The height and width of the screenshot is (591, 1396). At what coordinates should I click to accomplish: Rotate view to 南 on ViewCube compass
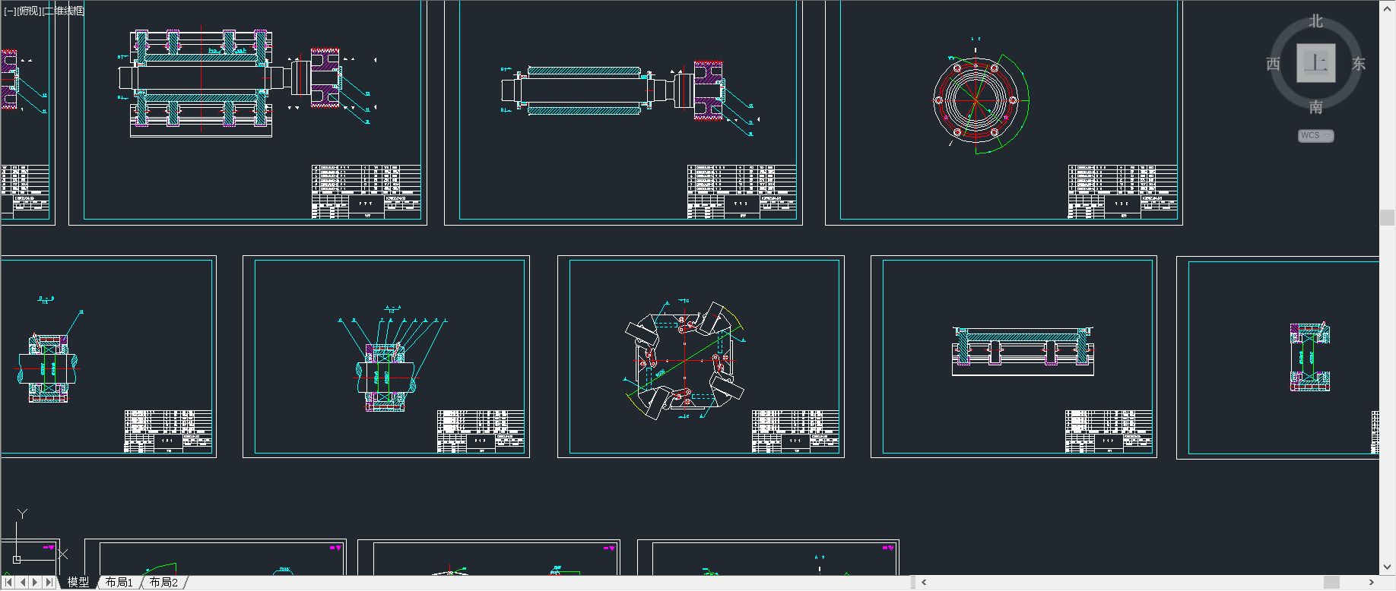(x=1316, y=107)
